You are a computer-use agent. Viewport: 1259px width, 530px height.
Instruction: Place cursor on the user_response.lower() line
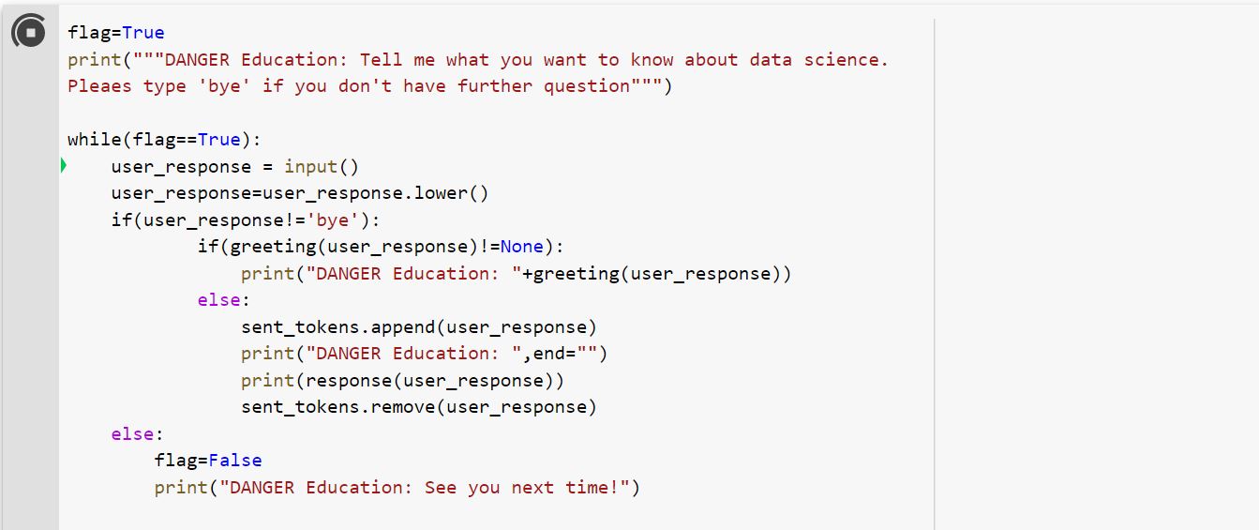click(x=300, y=193)
